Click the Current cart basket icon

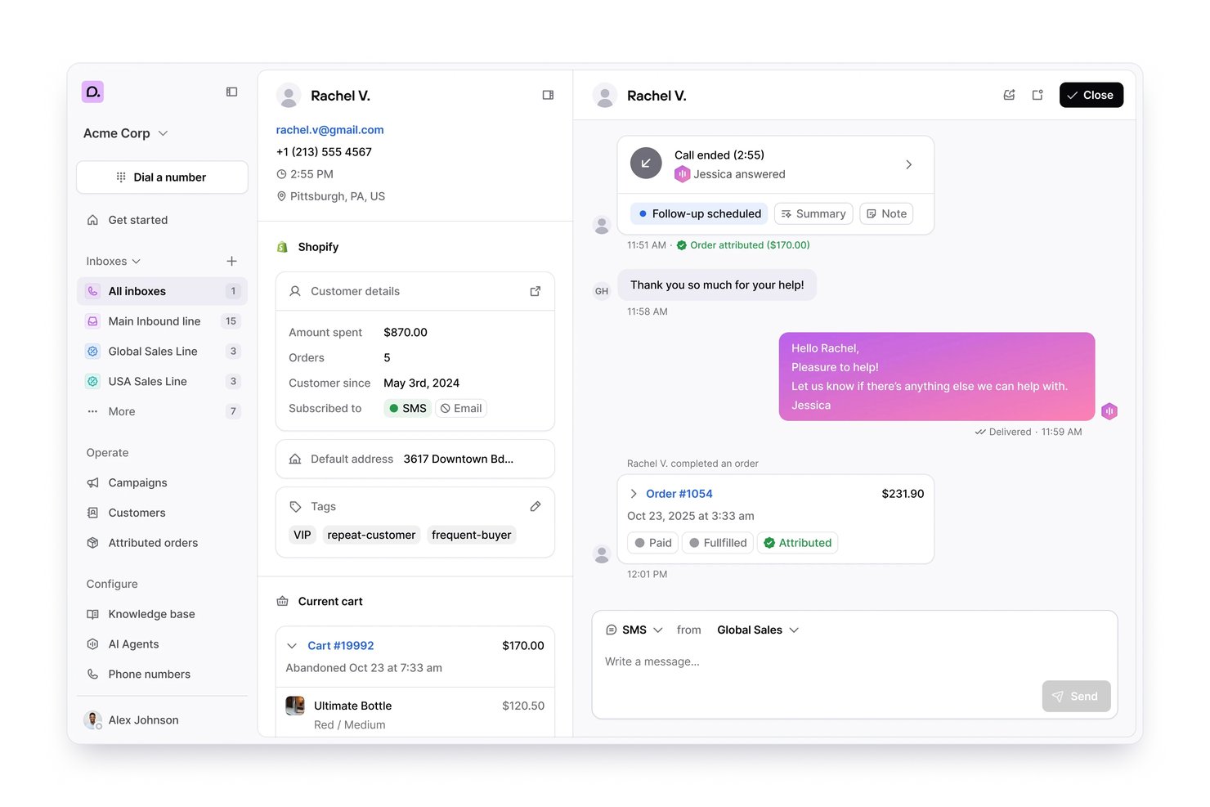[x=283, y=601]
